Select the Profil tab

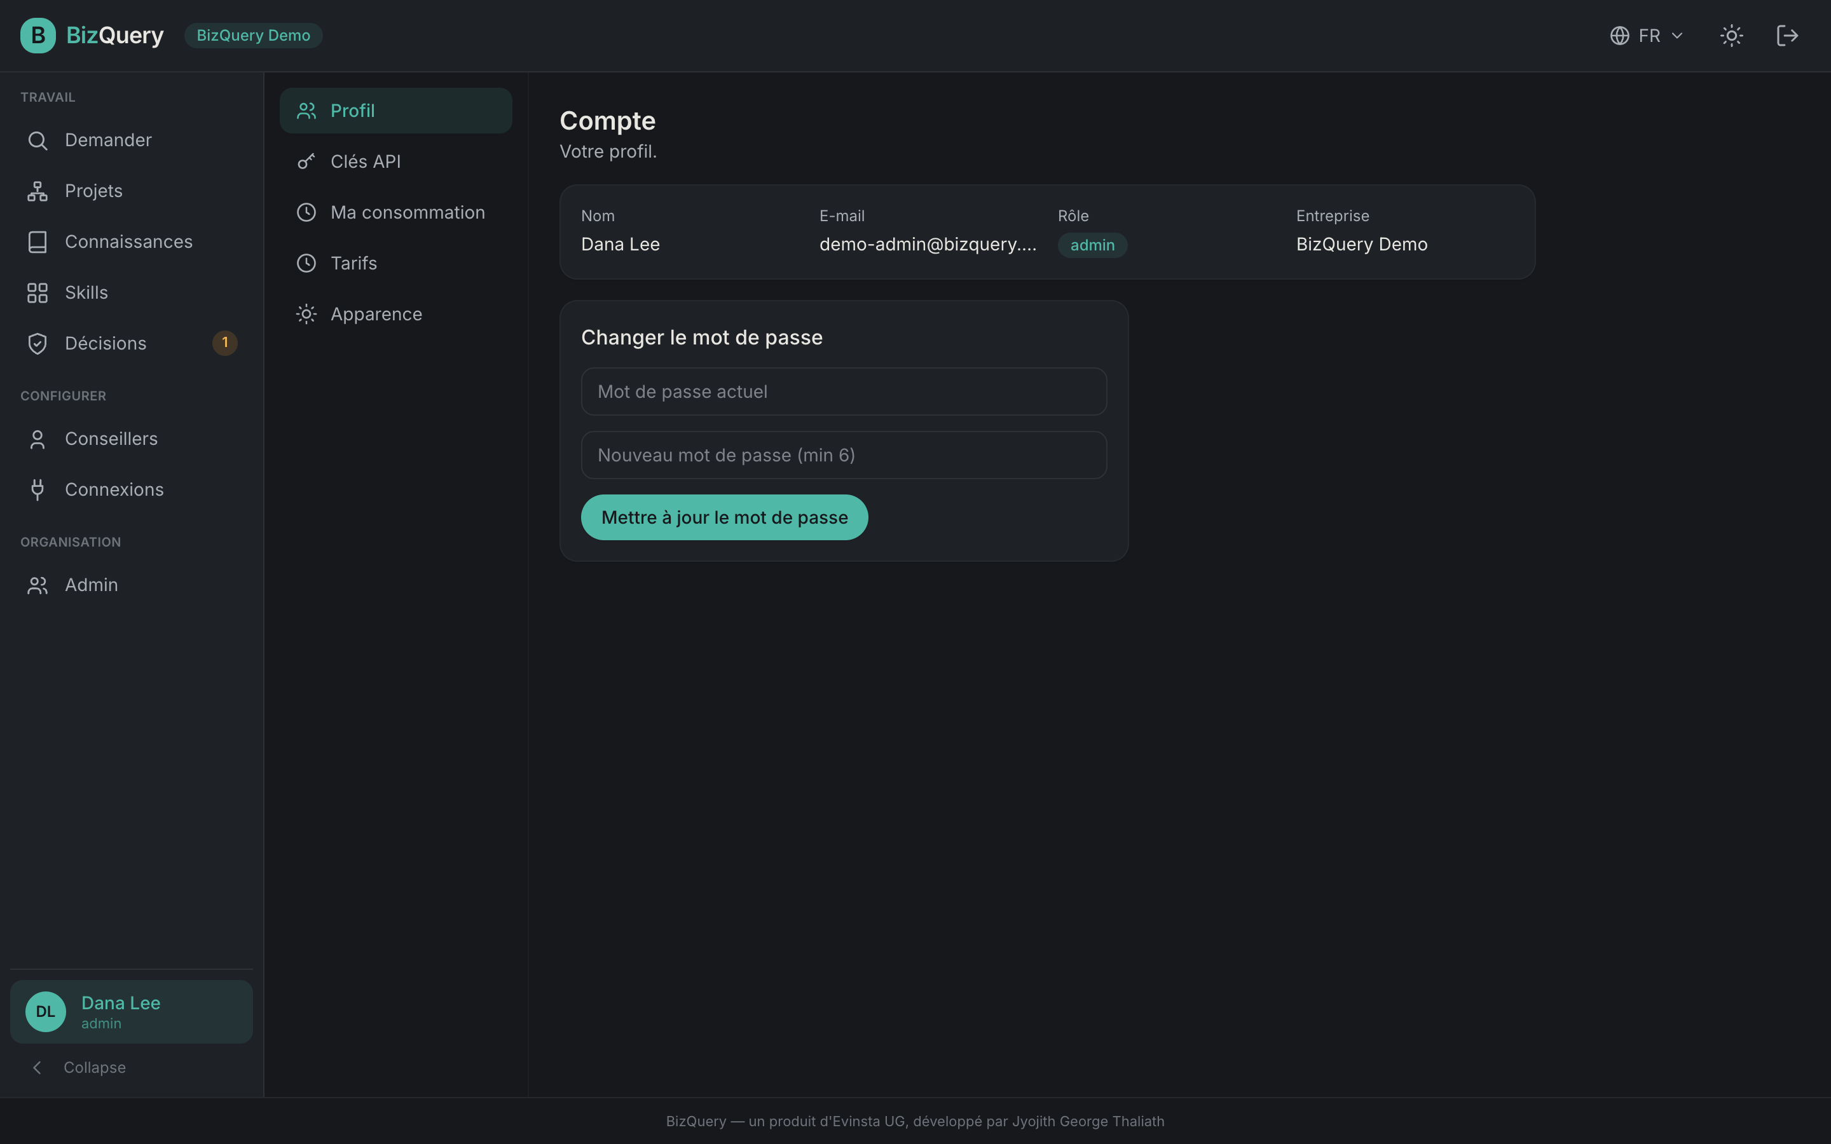point(395,111)
